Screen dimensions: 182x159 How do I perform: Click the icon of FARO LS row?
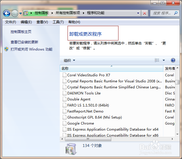click(x=64, y=105)
